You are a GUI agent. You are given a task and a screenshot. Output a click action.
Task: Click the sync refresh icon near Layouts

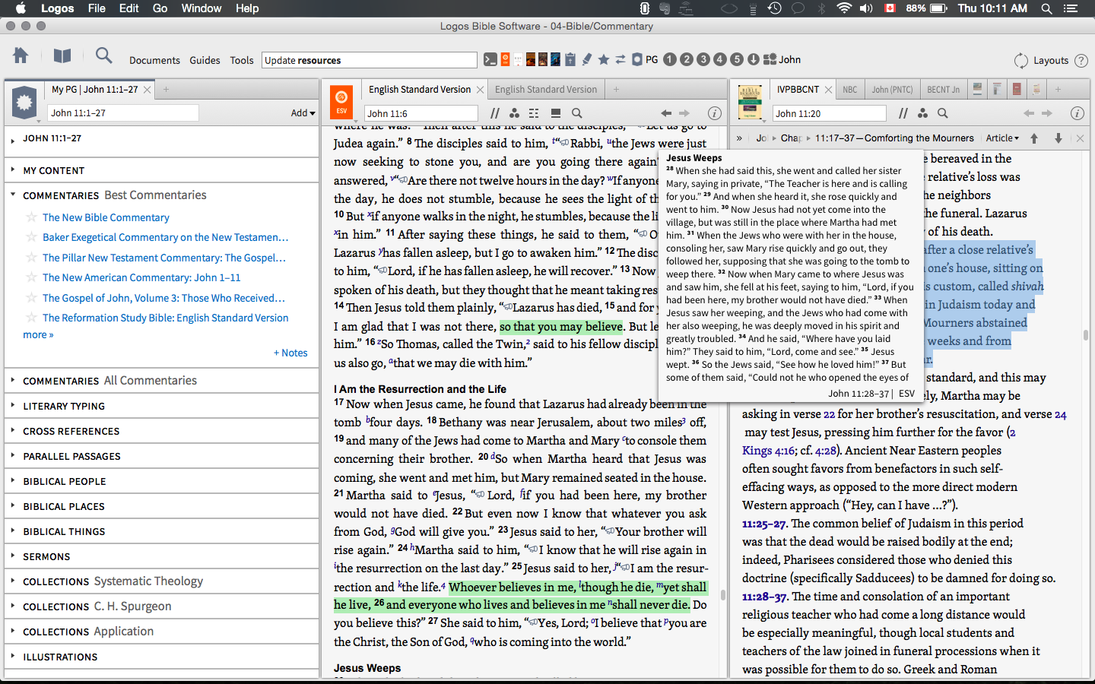pos(1021,60)
